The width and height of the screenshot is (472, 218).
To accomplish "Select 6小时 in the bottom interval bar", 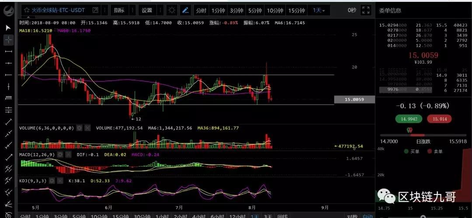I will click(x=217, y=216).
